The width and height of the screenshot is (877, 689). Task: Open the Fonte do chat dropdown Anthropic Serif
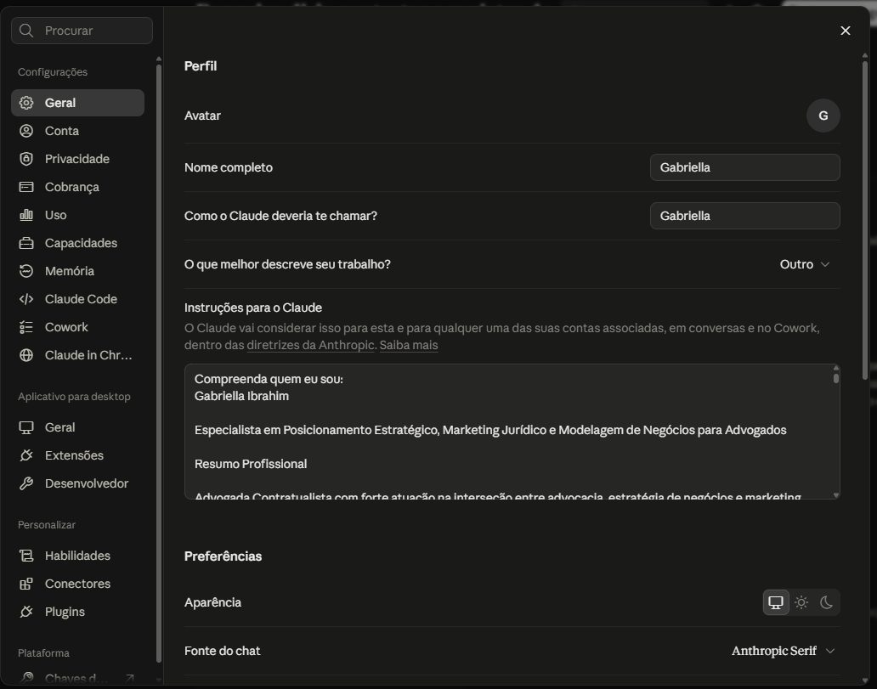[x=783, y=651]
